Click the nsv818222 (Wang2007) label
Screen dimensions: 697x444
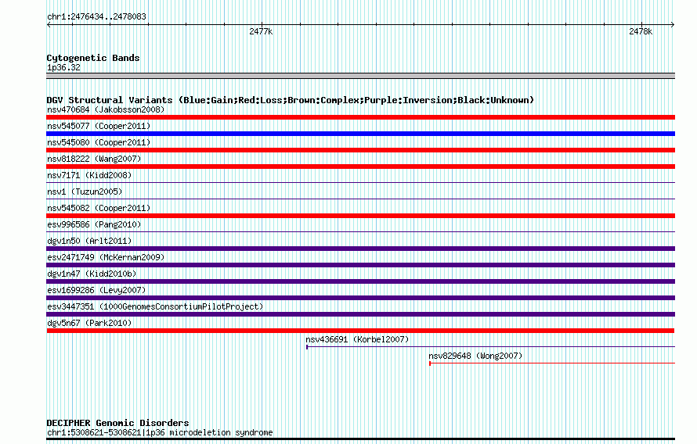[x=94, y=159]
